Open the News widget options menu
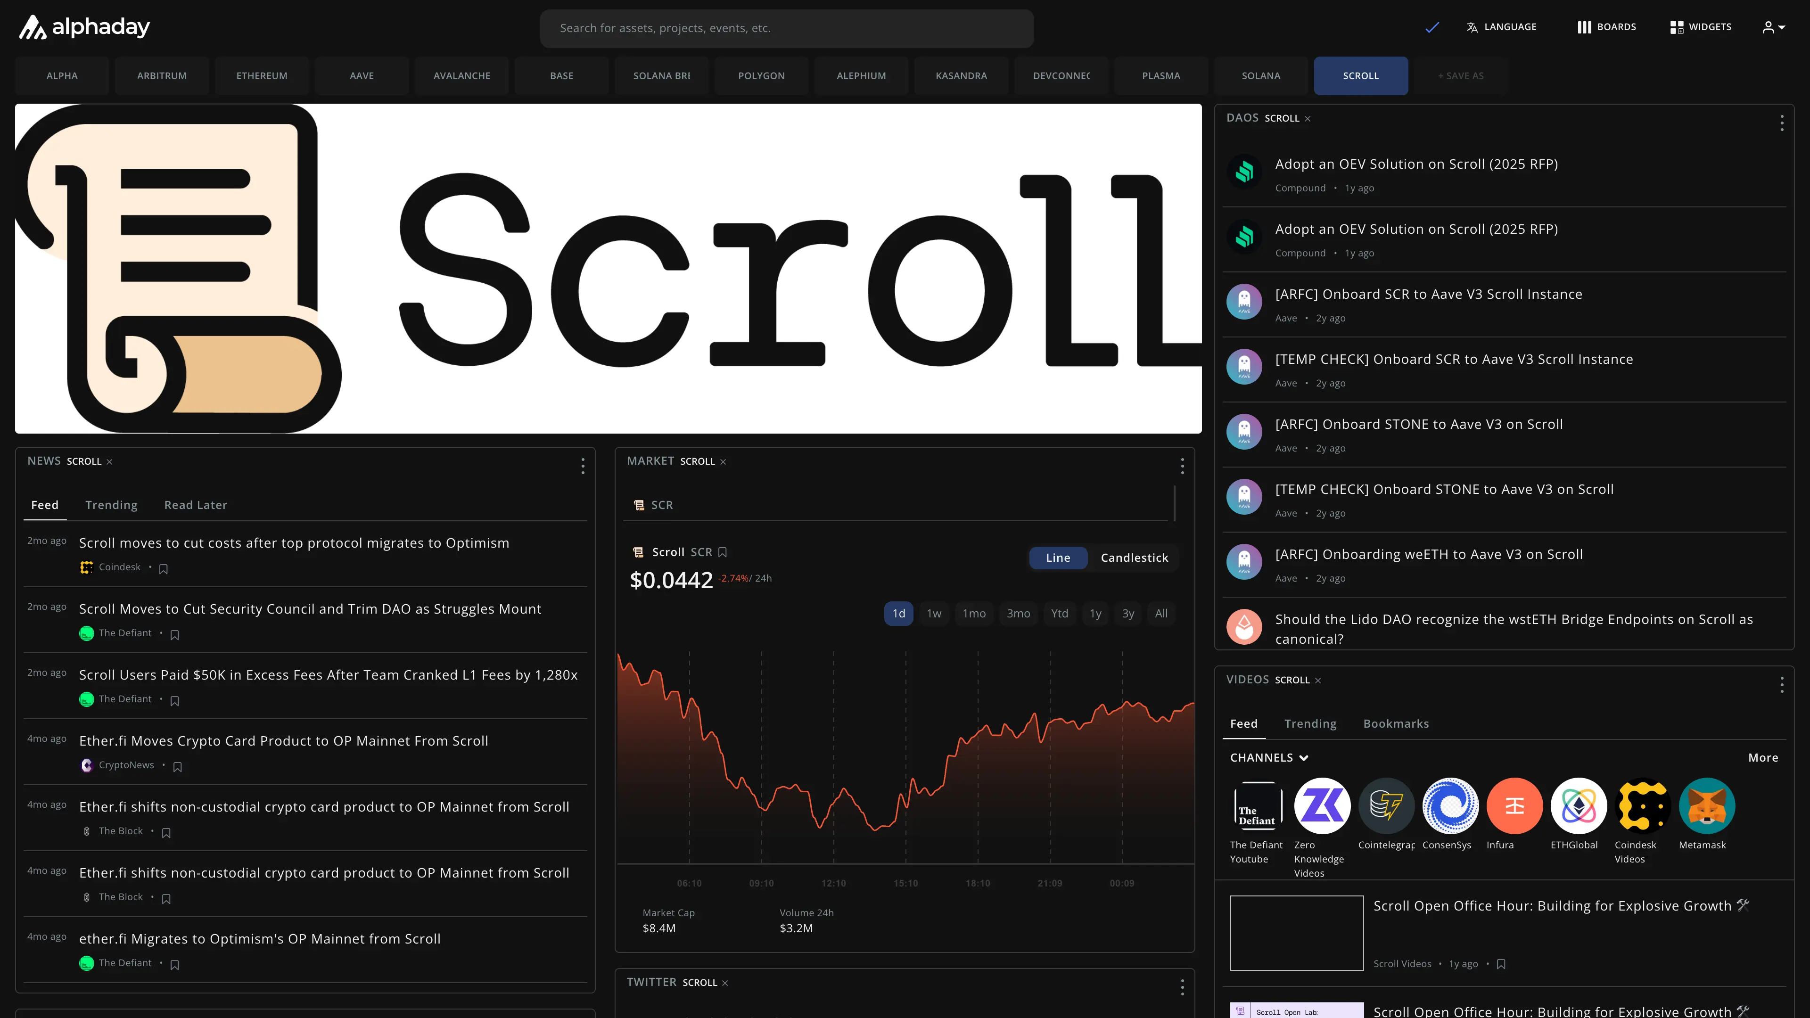Image resolution: width=1810 pixels, height=1018 pixels. (583, 466)
